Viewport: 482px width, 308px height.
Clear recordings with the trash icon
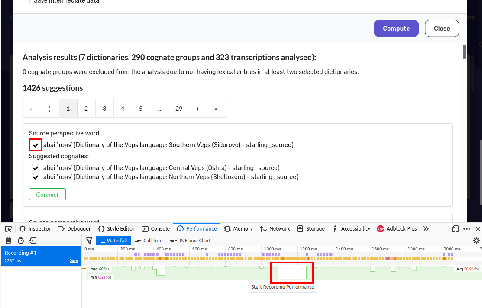(x=8, y=241)
